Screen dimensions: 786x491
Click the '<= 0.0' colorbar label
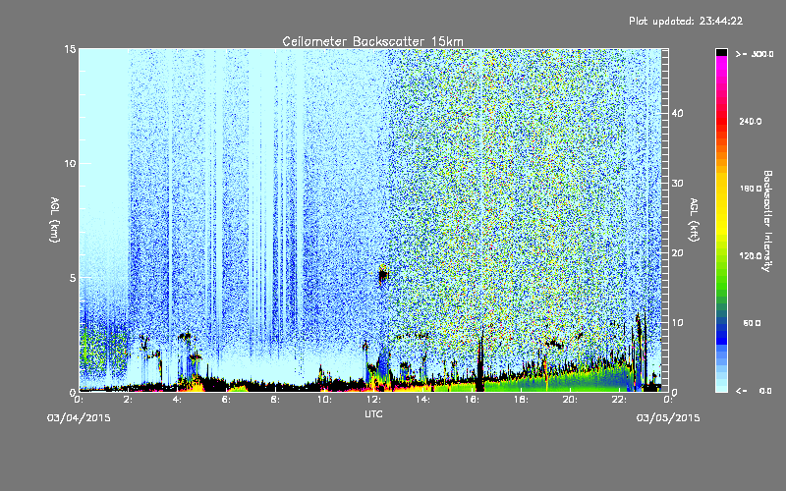(755, 391)
